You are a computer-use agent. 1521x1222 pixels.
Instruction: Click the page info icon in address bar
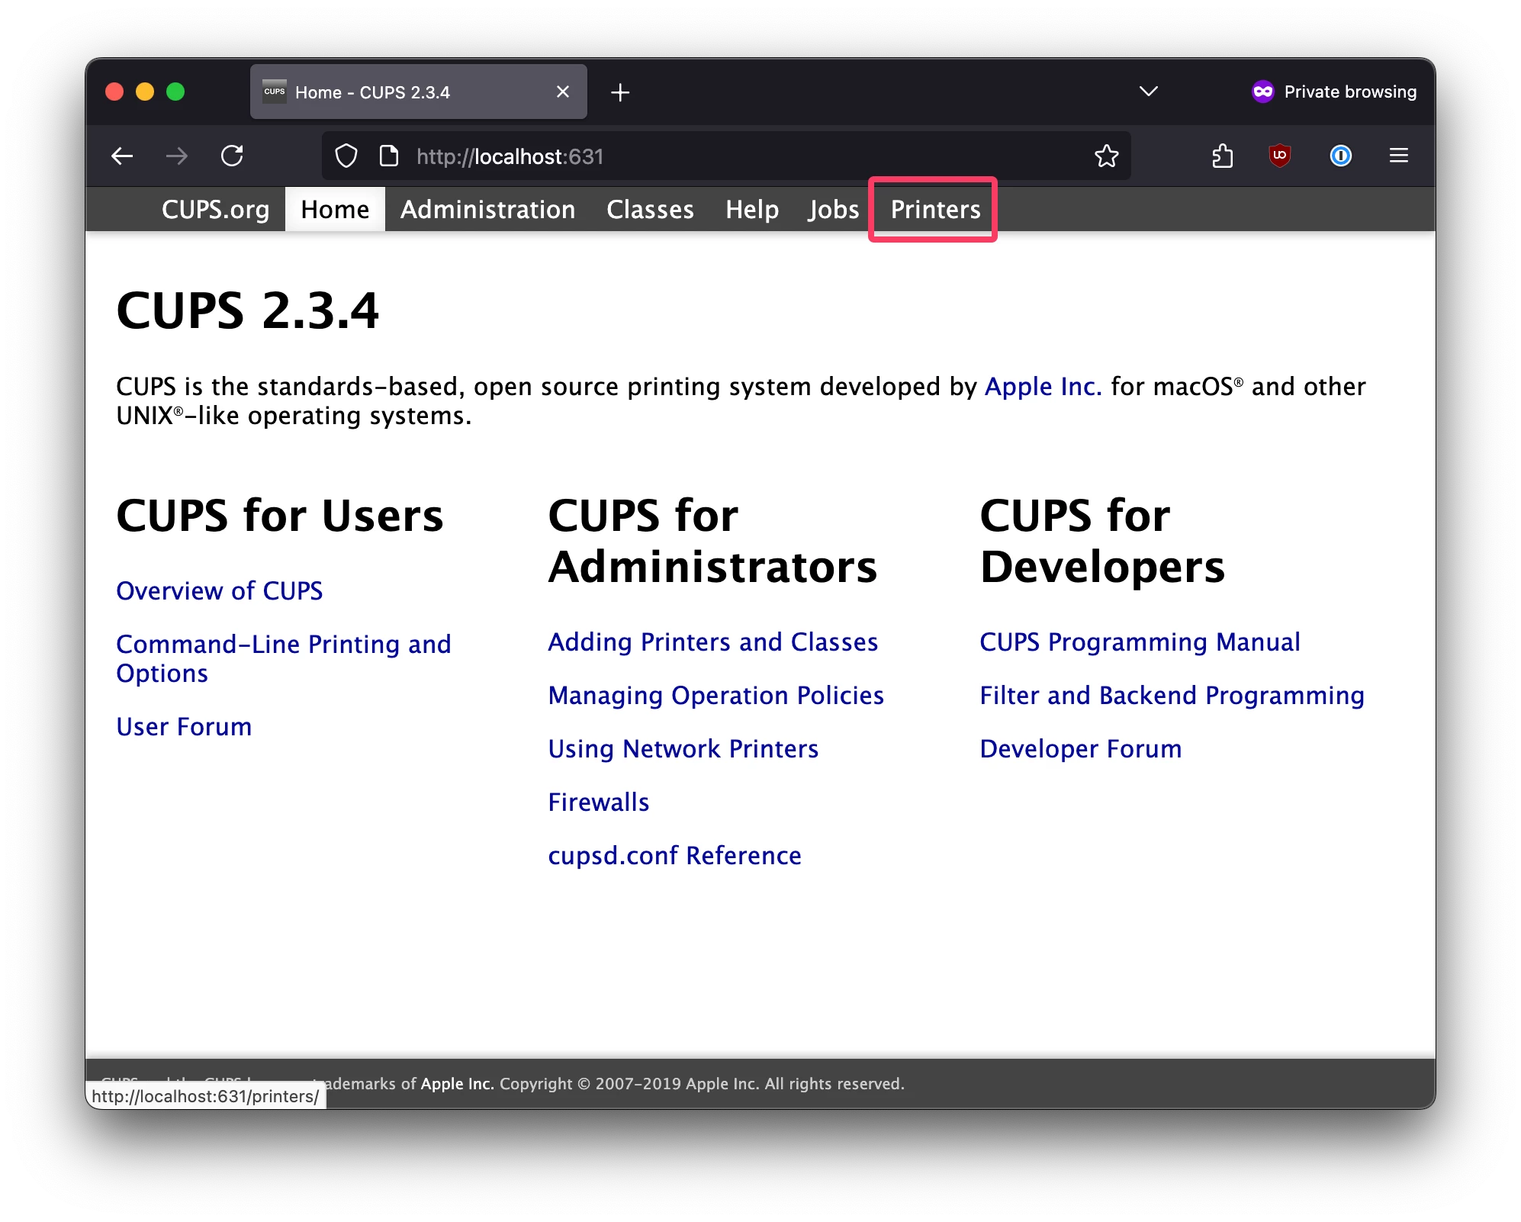pos(389,156)
